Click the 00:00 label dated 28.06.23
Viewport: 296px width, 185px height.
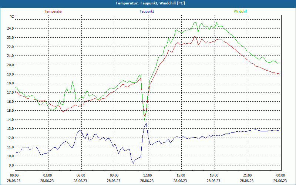tap(14, 175)
